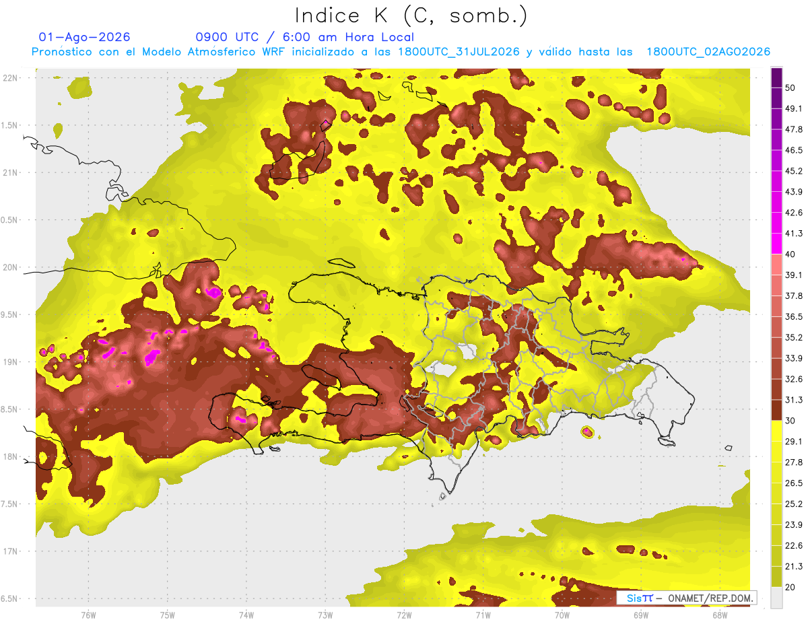Click the grey swatch below legend value 20
This screenshot has height=624, width=808.
(776, 597)
